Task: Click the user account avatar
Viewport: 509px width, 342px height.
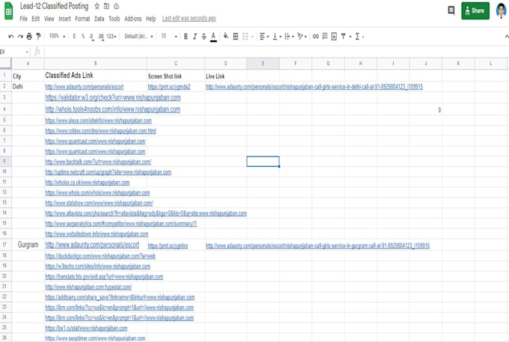Action: pyautogui.click(x=502, y=10)
